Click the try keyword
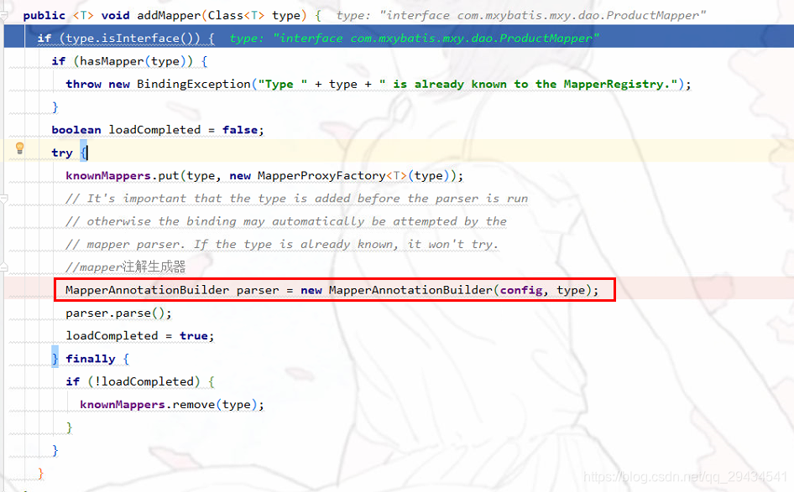 click(x=62, y=153)
